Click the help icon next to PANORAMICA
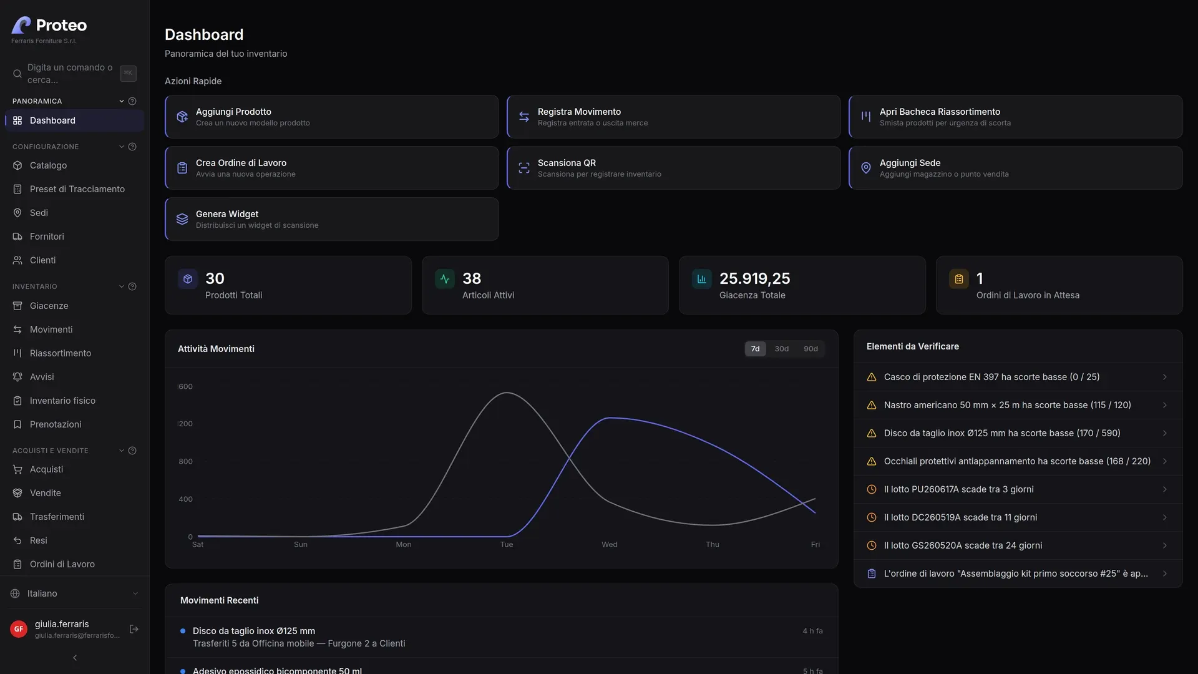 (x=132, y=101)
